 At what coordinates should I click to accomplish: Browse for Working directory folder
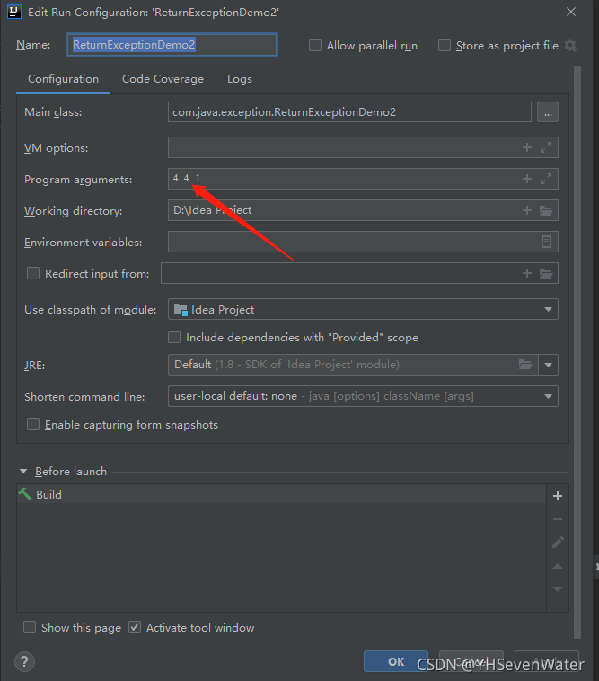coord(546,210)
